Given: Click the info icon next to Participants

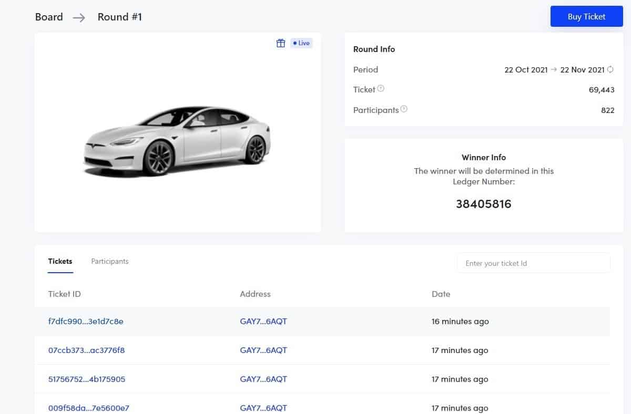Looking at the screenshot, I should 404,109.
